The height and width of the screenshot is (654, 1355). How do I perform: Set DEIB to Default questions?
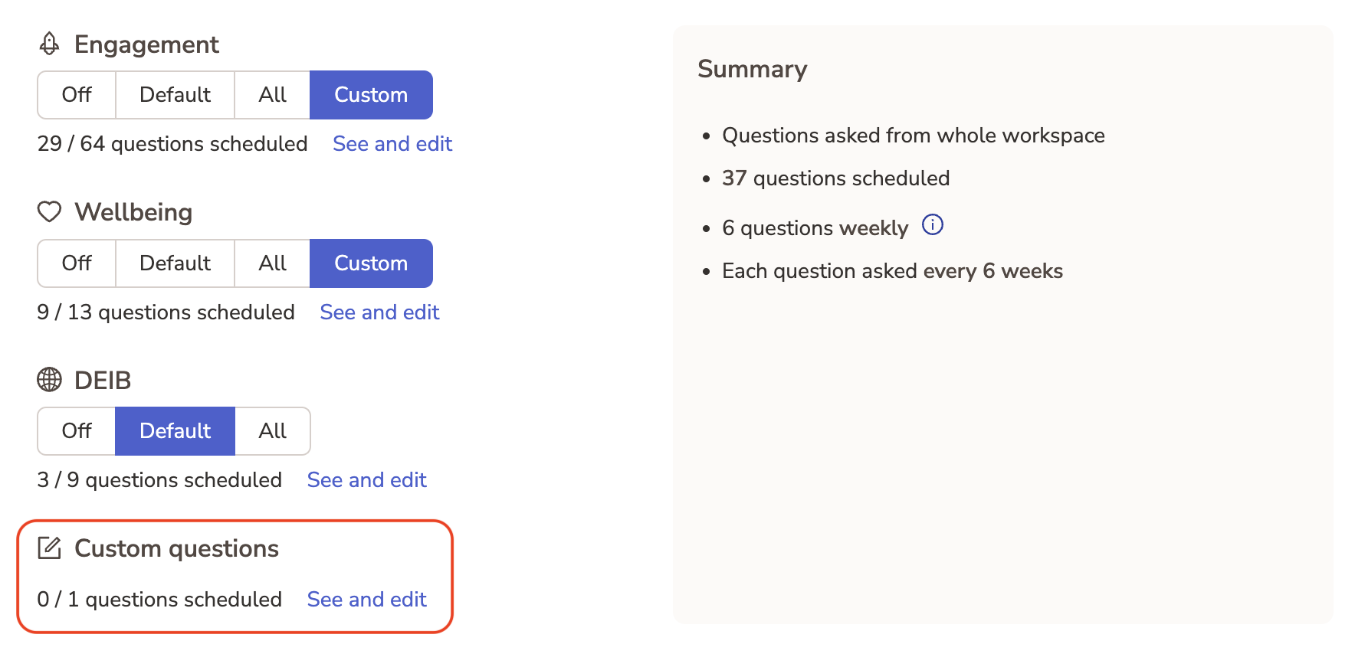175,431
